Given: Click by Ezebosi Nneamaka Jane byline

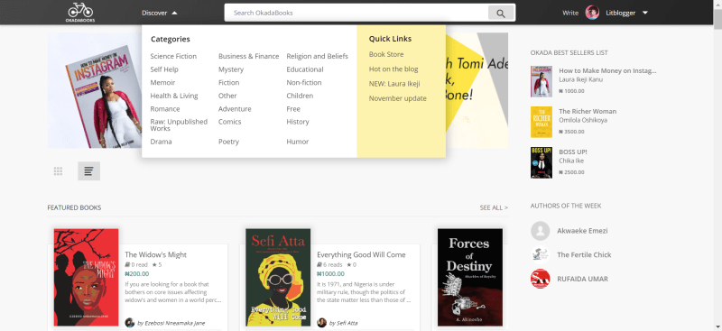Looking at the screenshot, I should [x=171, y=323].
